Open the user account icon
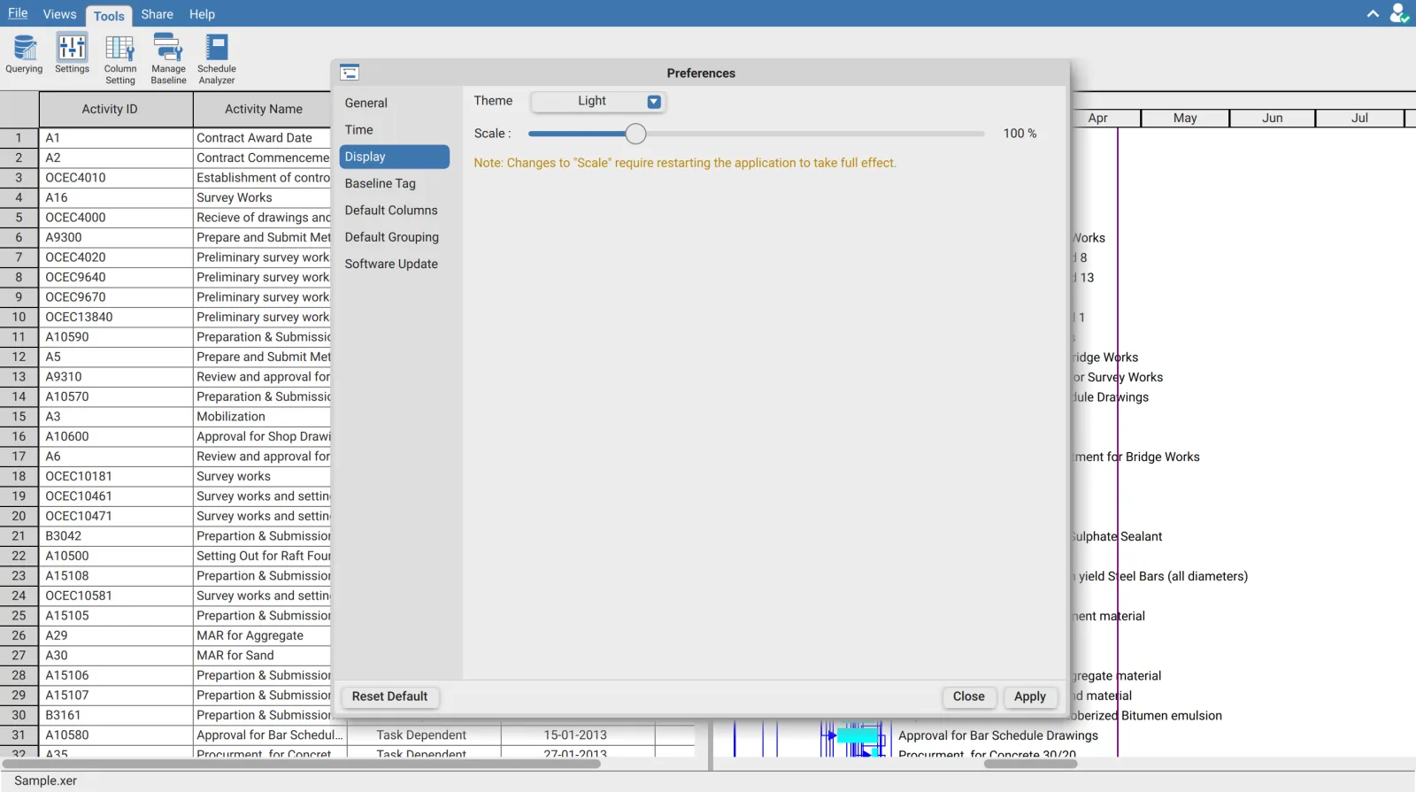The height and width of the screenshot is (792, 1416). 1399,13
